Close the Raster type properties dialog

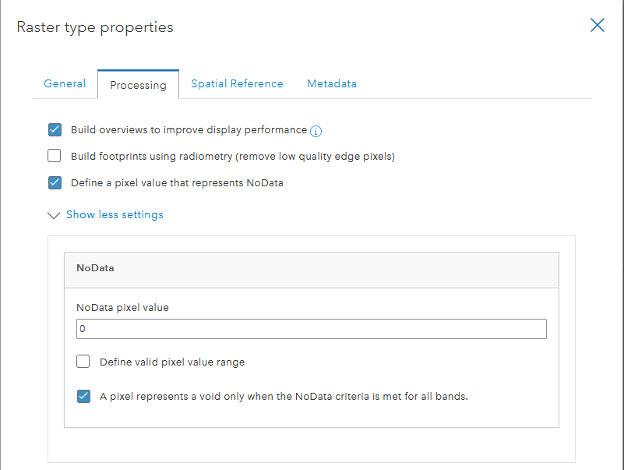coord(598,25)
